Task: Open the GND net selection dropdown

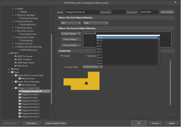Action: pyautogui.click(x=96, y=23)
